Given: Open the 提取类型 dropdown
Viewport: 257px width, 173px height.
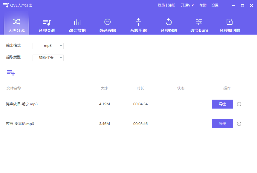Looking at the screenshot, I should 48,58.
